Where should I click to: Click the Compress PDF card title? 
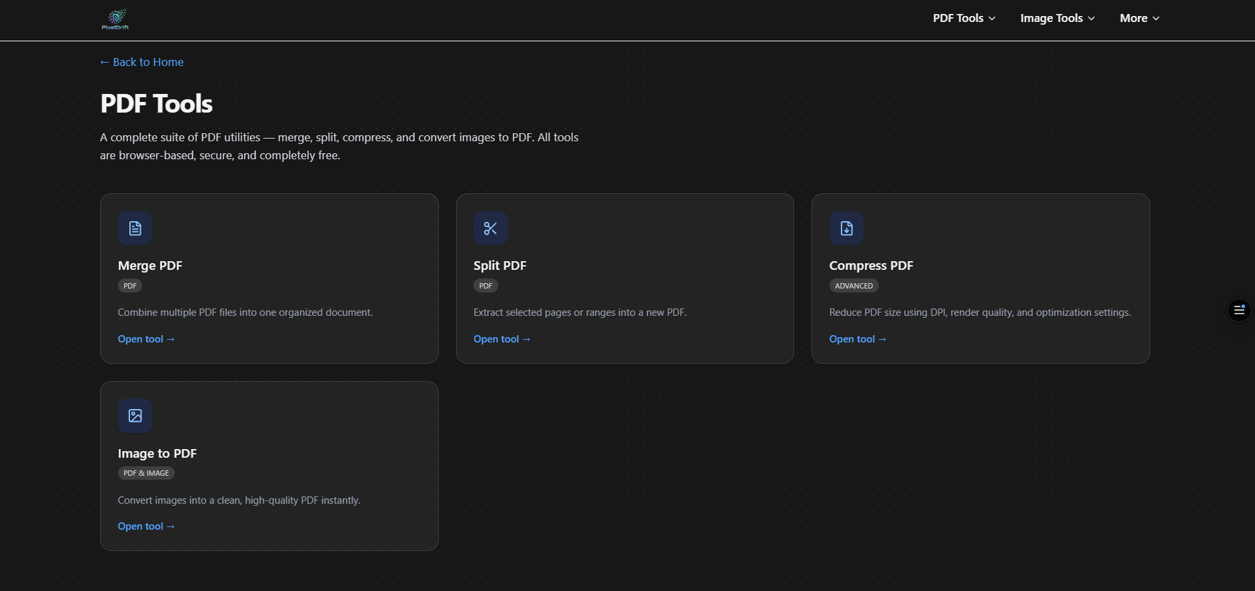[x=871, y=265]
